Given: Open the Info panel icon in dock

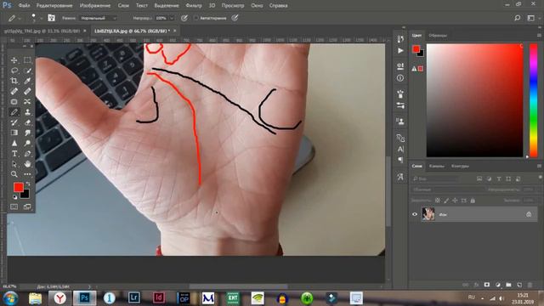Looking at the screenshot, I should [x=400, y=78].
